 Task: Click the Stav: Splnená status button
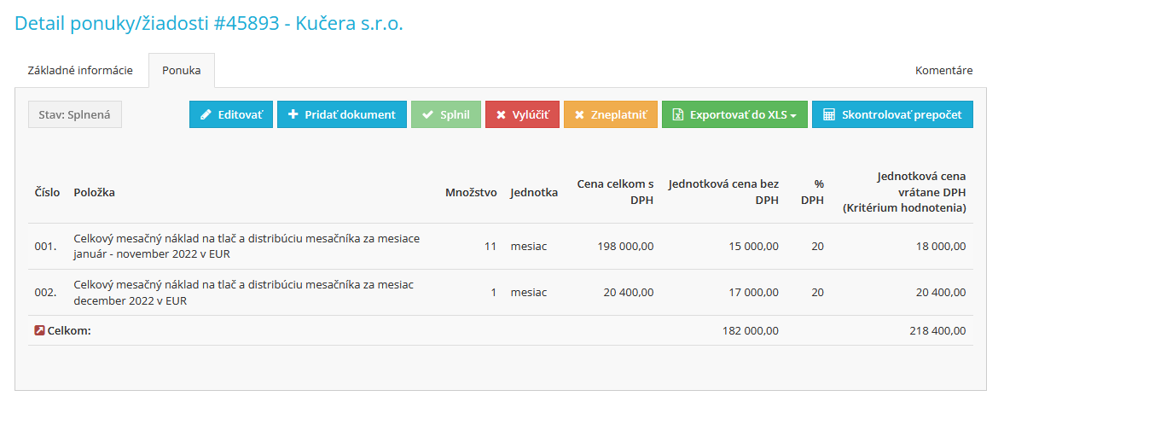(75, 114)
